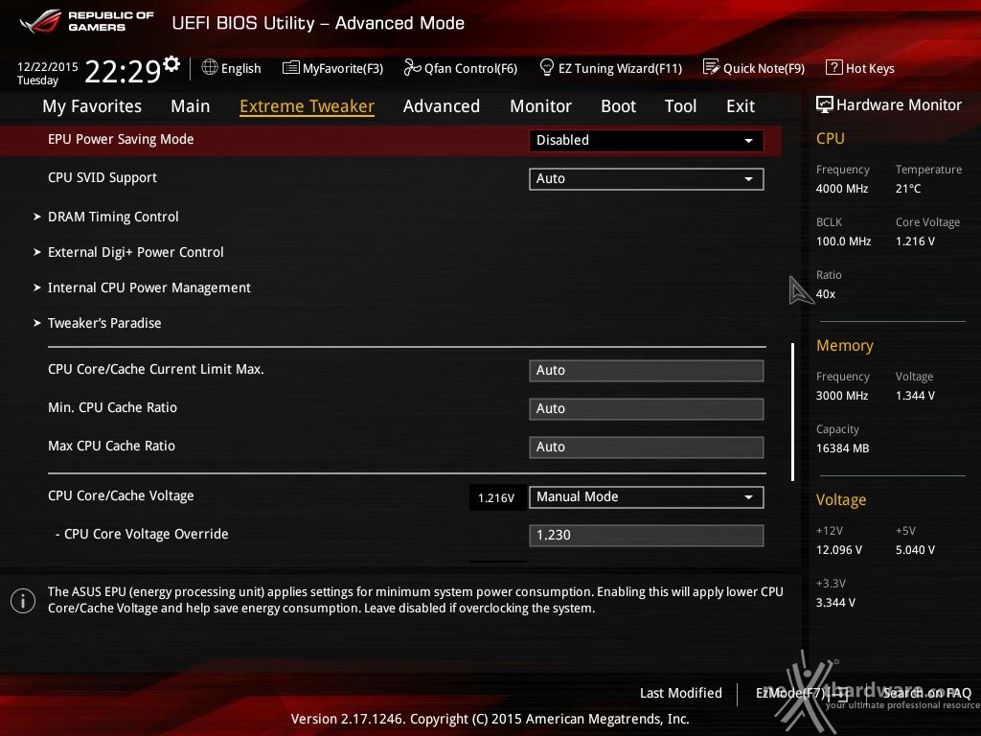Click Search on FAQ
The image size is (981, 736).
(x=926, y=693)
